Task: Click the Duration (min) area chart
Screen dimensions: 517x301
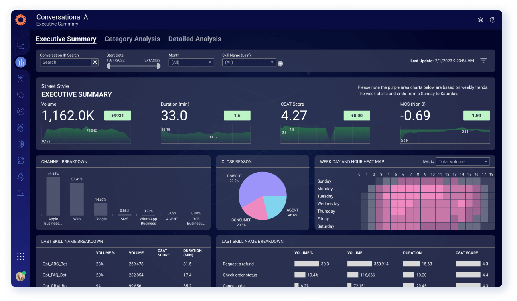Action: [206, 135]
